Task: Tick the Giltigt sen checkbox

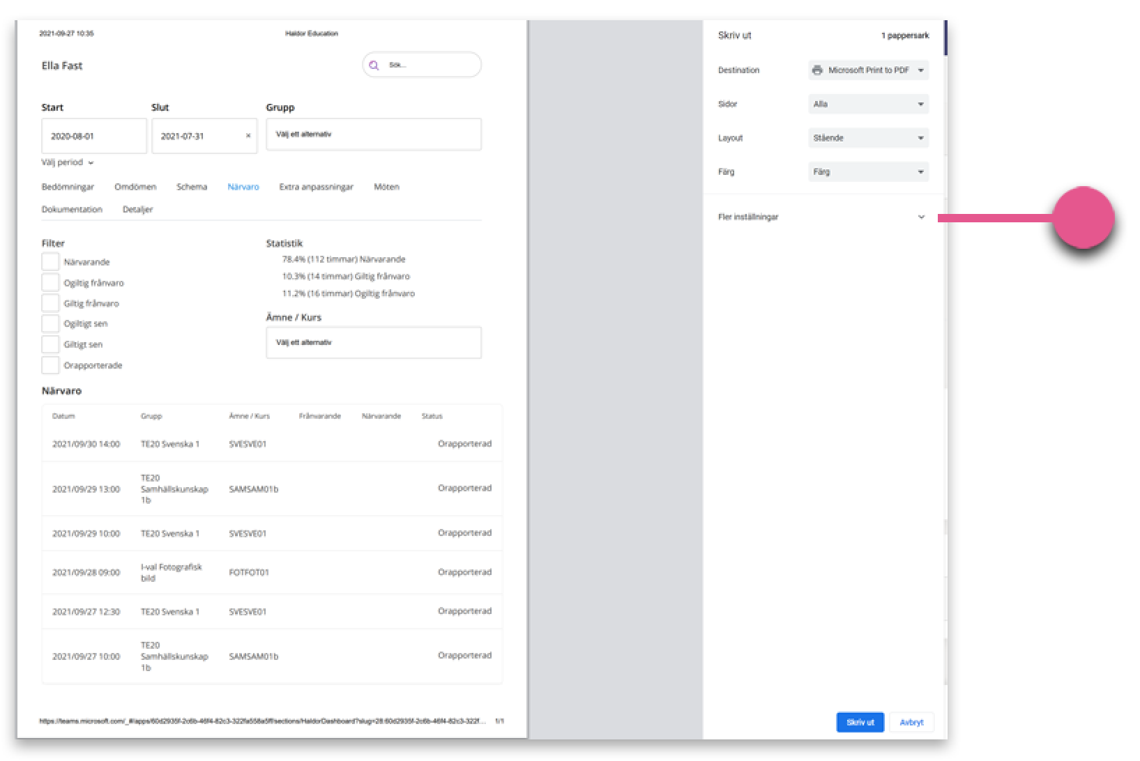Action: point(50,344)
